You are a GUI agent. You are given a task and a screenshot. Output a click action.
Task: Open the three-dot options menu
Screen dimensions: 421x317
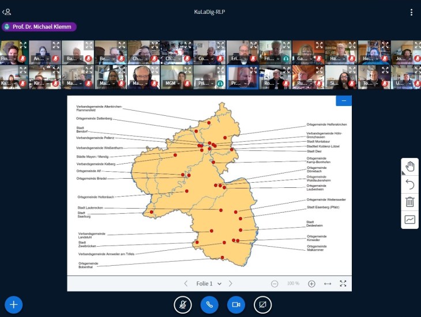pyautogui.click(x=411, y=12)
